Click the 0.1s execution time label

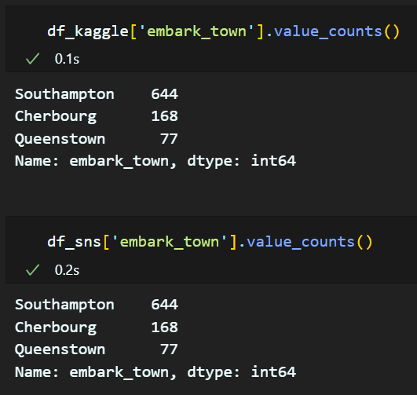pos(67,59)
